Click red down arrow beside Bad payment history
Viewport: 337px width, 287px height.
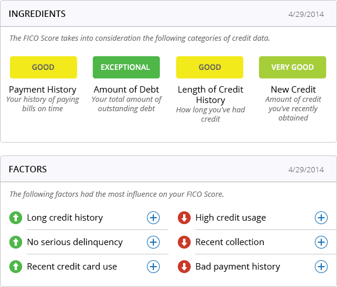coord(184,267)
